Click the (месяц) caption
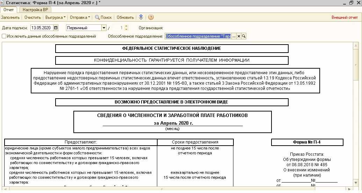This screenshot has height=193, width=362. 172,129
